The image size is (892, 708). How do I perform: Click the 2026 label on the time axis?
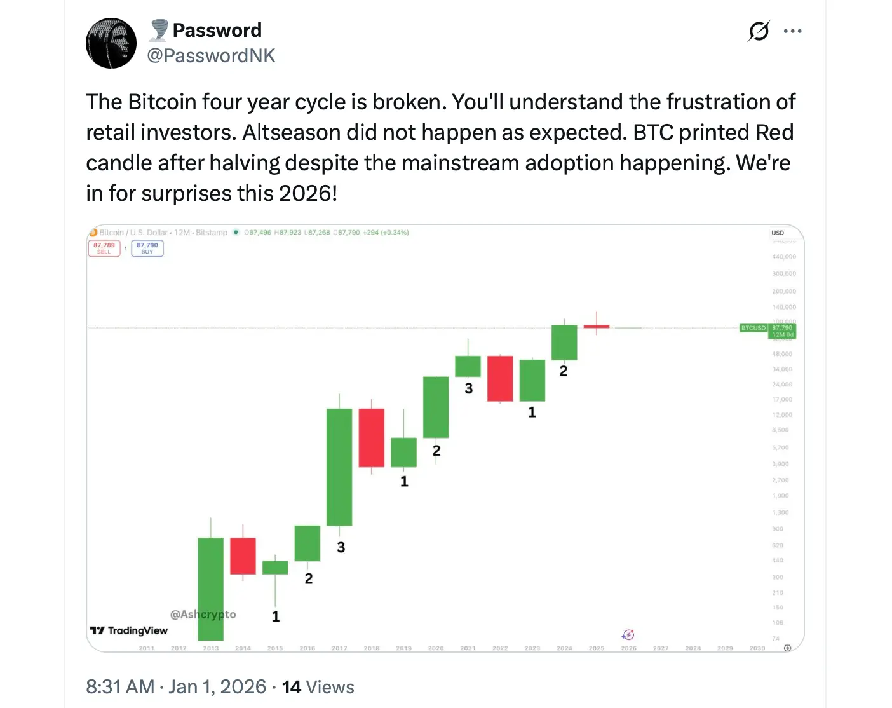[x=628, y=648]
